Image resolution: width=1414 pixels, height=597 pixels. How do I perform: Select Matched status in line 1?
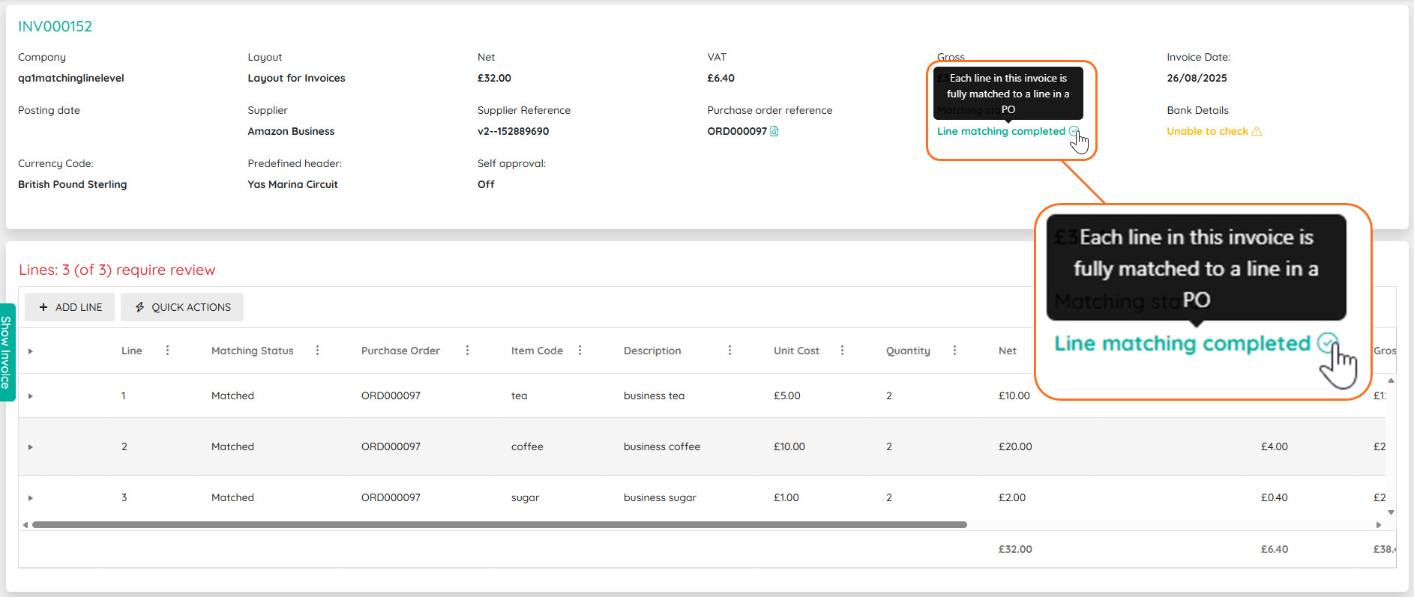coord(232,396)
